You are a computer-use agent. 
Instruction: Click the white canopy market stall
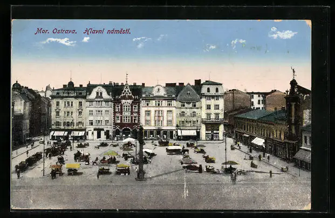point(129,140)
